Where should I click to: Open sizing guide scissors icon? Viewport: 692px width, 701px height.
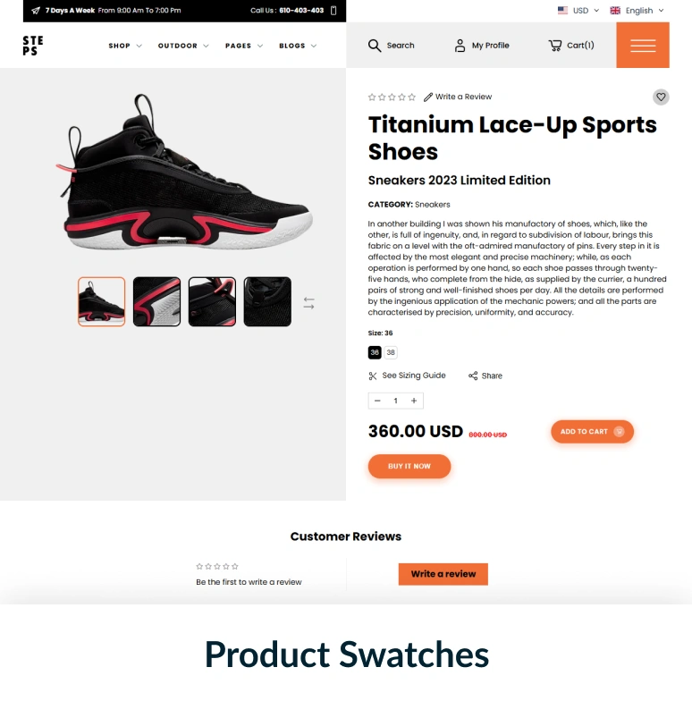click(x=372, y=376)
